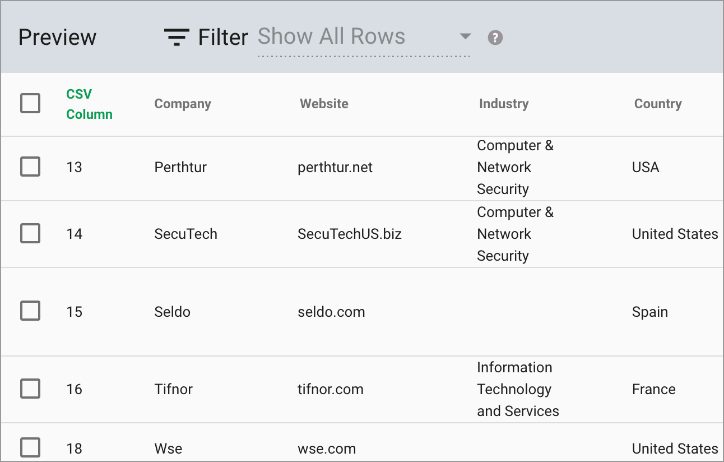
Task: Check the checkbox for row 14 SecuTech
Action: 30,233
